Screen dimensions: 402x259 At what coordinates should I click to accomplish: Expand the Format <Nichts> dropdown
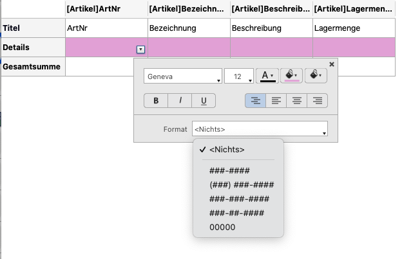click(260, 129)
